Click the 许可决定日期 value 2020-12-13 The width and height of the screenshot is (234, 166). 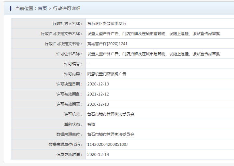(98, 84)
